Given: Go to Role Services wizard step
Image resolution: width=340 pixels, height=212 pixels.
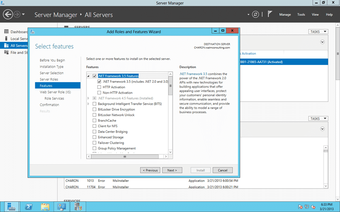Looking at the screenshot, I should click(x=54, y=98).
